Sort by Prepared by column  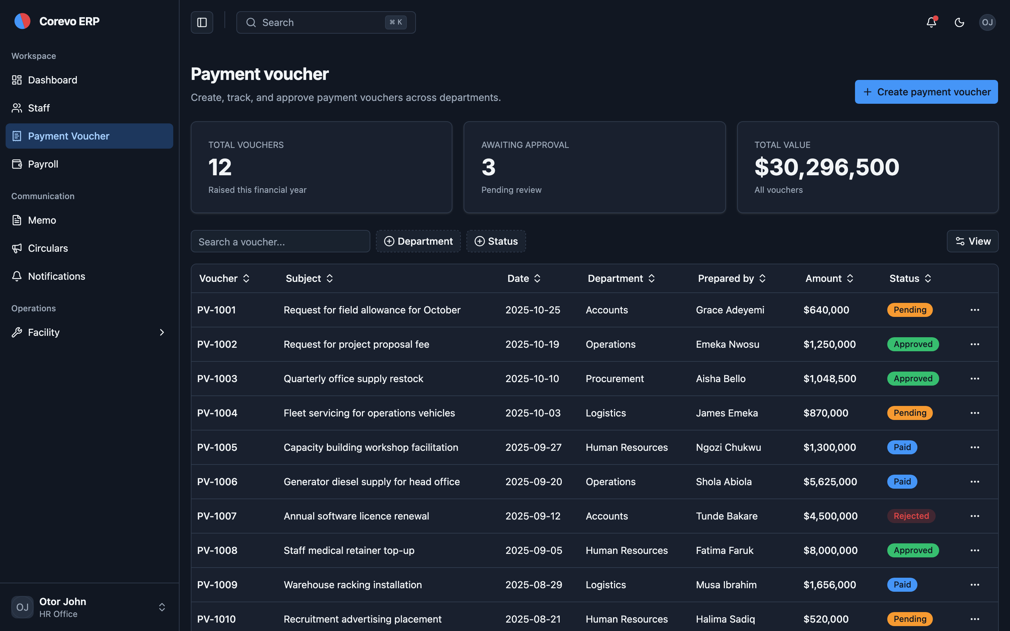[732, 278]
